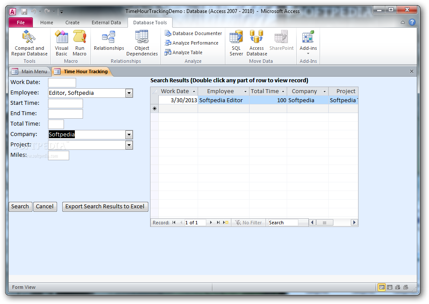Click the Access application icon in title bar
This screenshot has height=304, width=429.
click(x=13, y=12)
